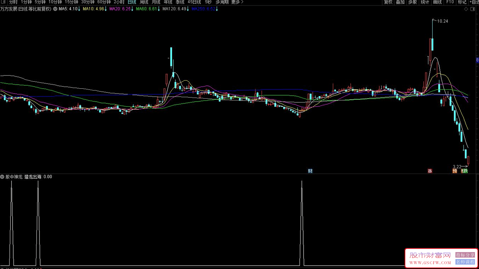Switch to 月线 monthly chart

pyautogui.click(x=156, y=2)
